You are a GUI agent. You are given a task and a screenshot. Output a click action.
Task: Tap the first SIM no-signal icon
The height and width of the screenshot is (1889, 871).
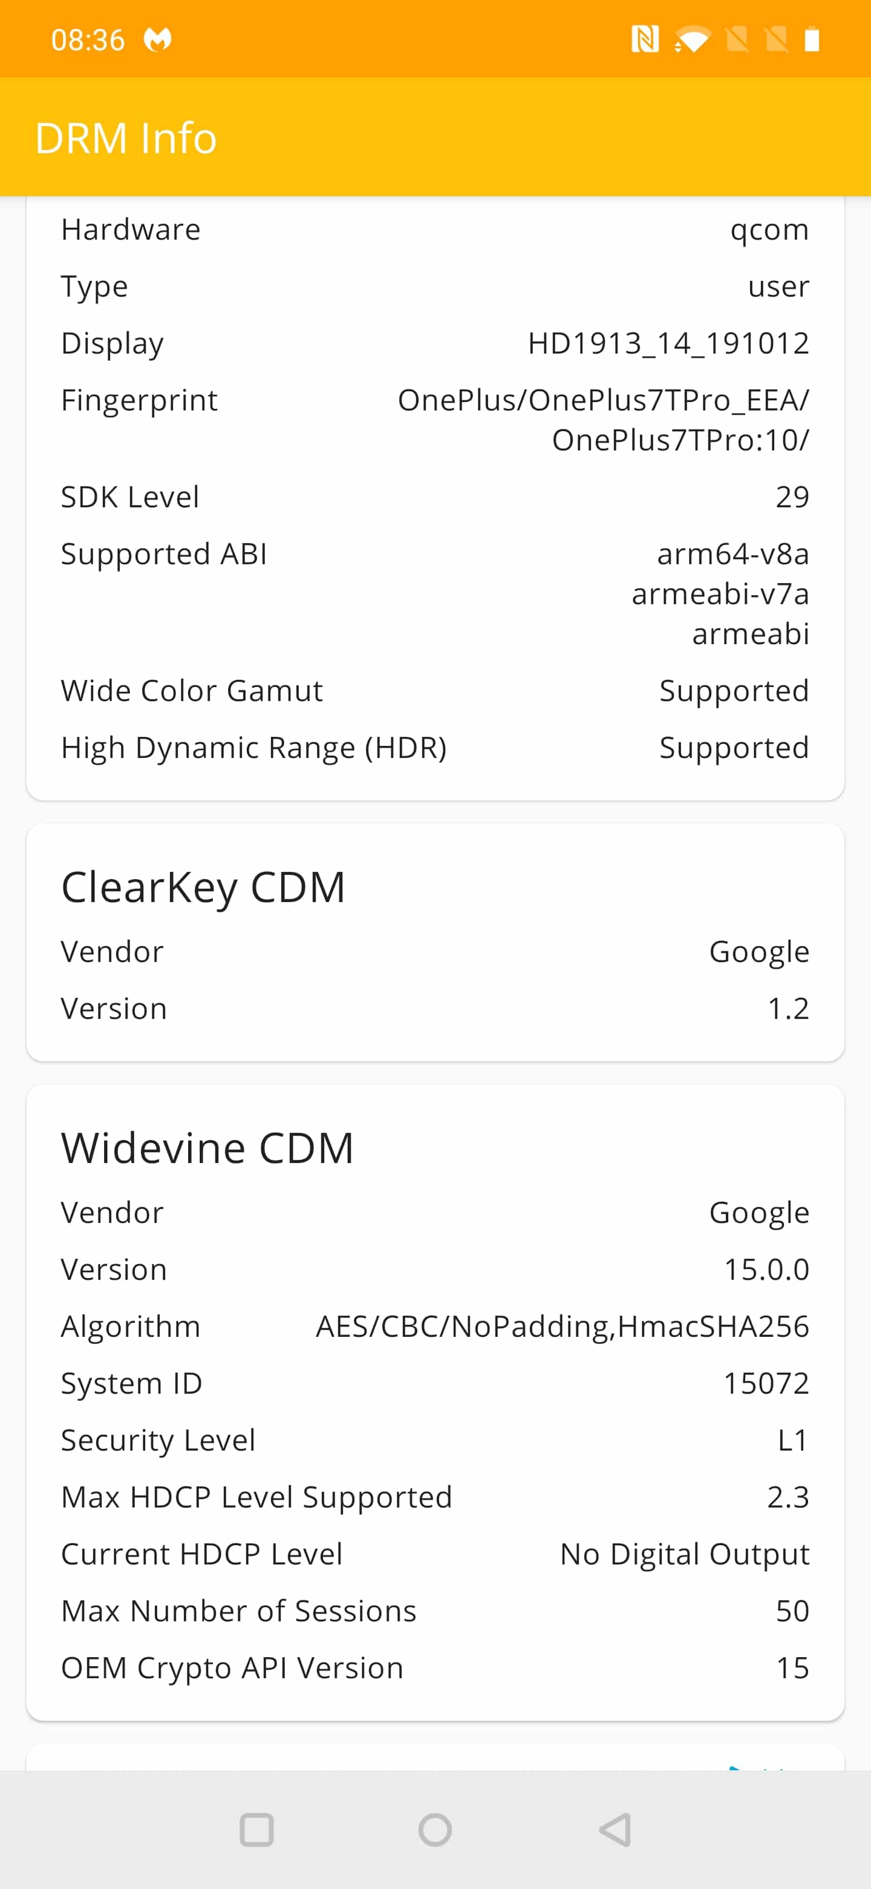[737, 39]
